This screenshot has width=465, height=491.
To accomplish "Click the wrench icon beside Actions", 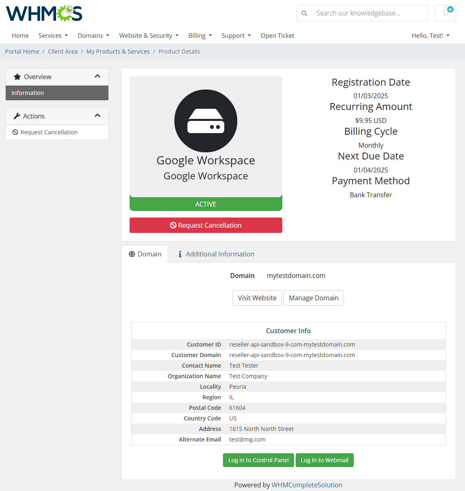I will [x=16, y=116].
